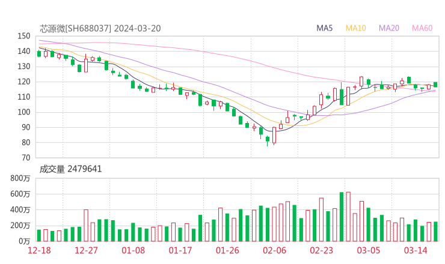
Task: Click the 120 price axis label
Action: pyautogui.click(x=24, y=82)
